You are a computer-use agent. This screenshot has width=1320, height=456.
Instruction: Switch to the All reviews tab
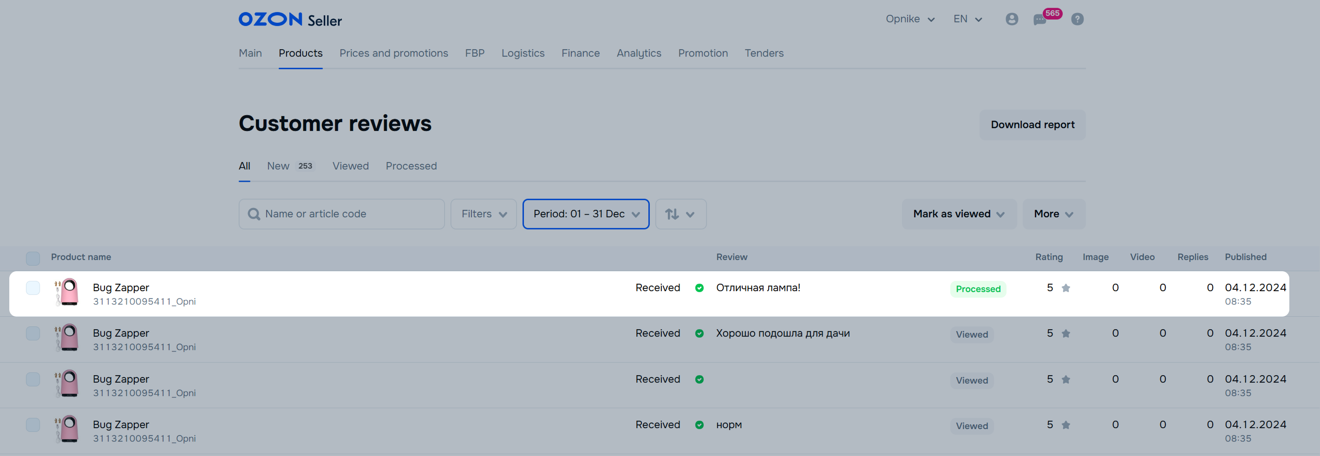point(244,166)
